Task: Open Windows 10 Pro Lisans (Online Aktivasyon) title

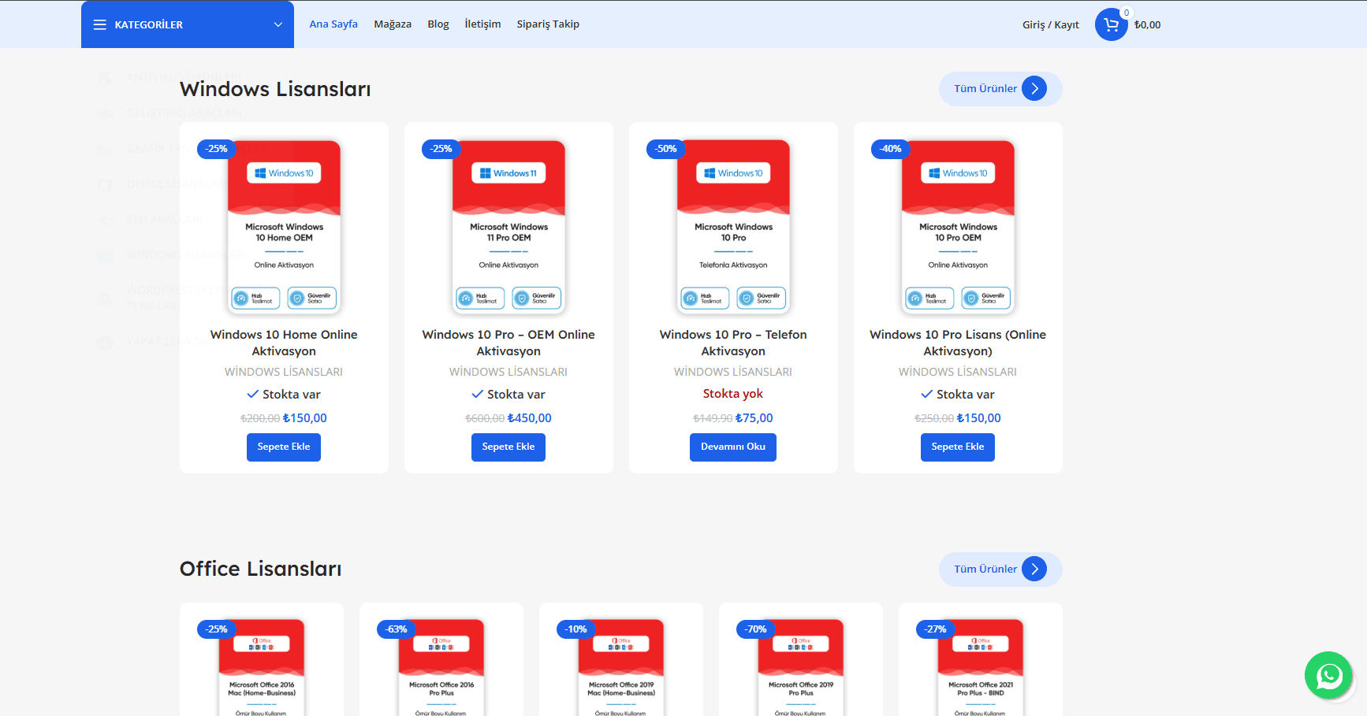Action: point(958,343)
